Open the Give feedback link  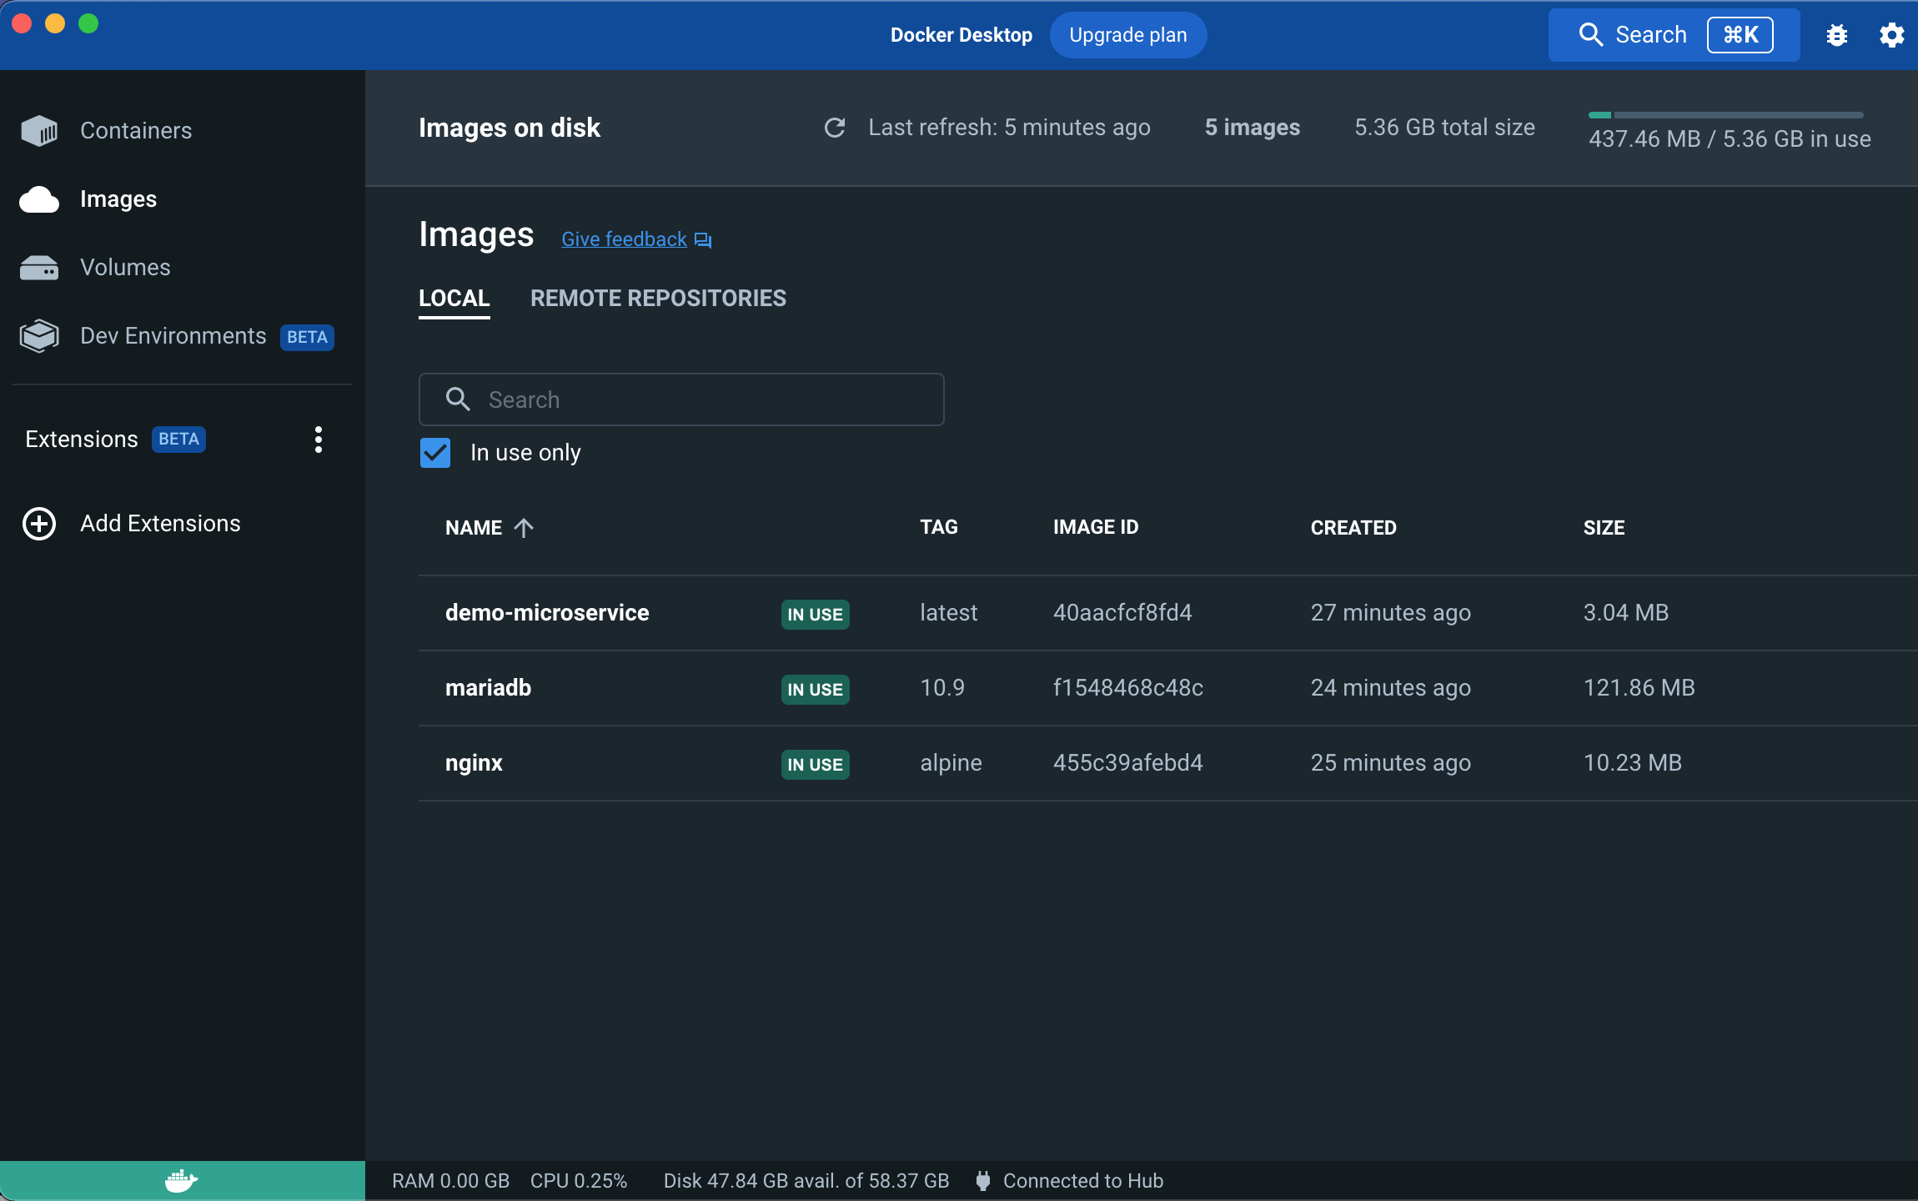point(625,239)
